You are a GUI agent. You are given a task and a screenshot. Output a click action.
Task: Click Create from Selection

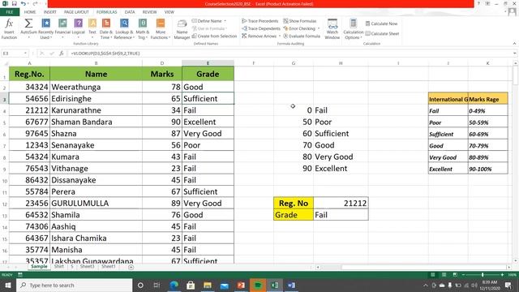coord(214,36)
